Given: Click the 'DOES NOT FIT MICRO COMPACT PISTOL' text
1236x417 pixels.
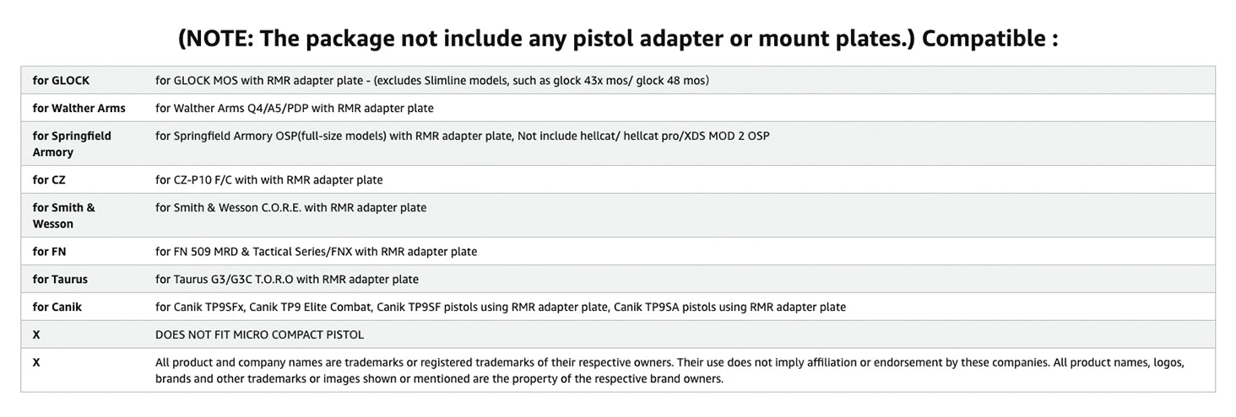Looking at the screenshot, I should click(x=259, y=334).
